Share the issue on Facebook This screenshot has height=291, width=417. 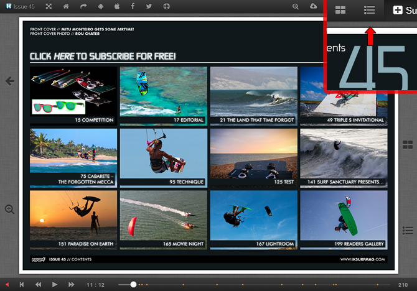coord(133,6)
